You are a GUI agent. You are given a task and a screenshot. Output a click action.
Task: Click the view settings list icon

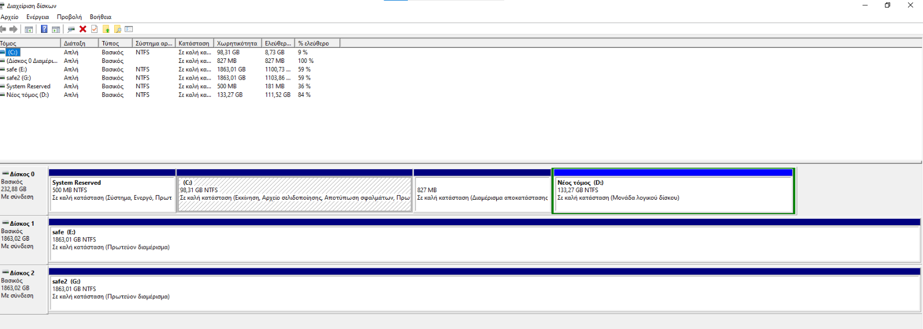pos(129,29)
